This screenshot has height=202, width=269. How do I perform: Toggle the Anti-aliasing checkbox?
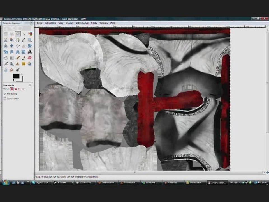pyautogui.click(x=5, y=94)
